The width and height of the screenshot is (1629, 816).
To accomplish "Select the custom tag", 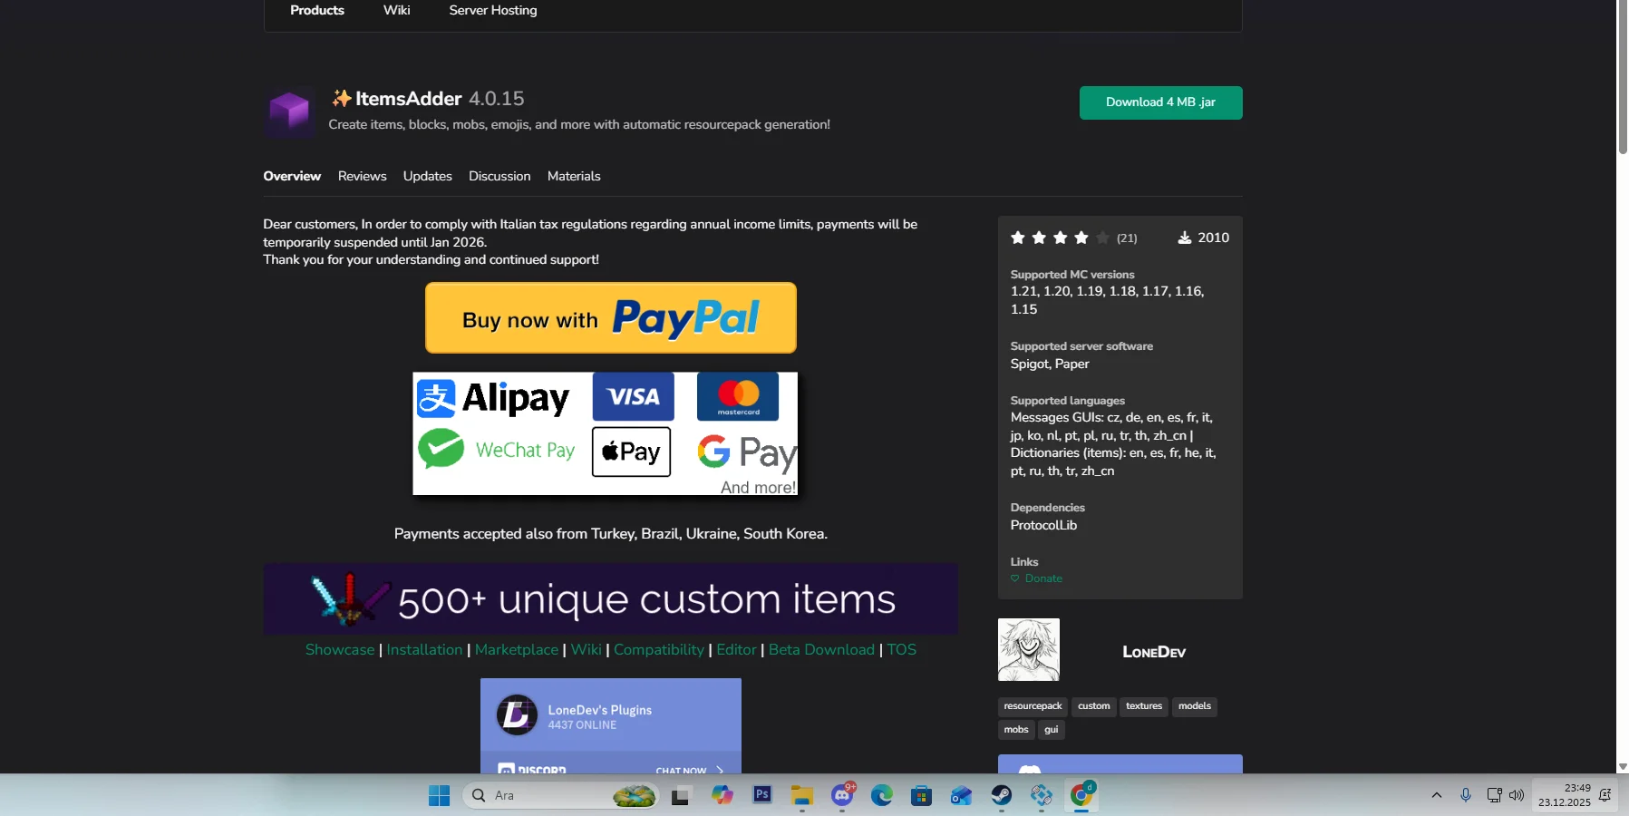I will coord(1094,706).
